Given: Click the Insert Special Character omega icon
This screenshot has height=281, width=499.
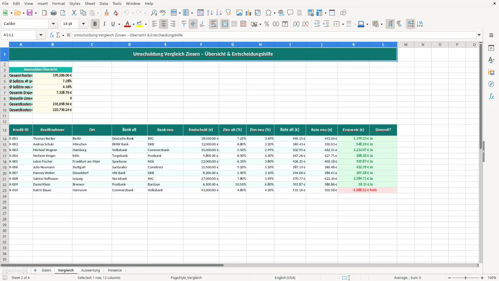Looking at the screenshot, I should tap(268, 13).
